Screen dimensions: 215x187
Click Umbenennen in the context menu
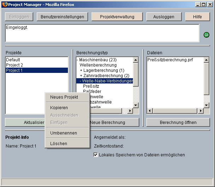pos(64,133)
